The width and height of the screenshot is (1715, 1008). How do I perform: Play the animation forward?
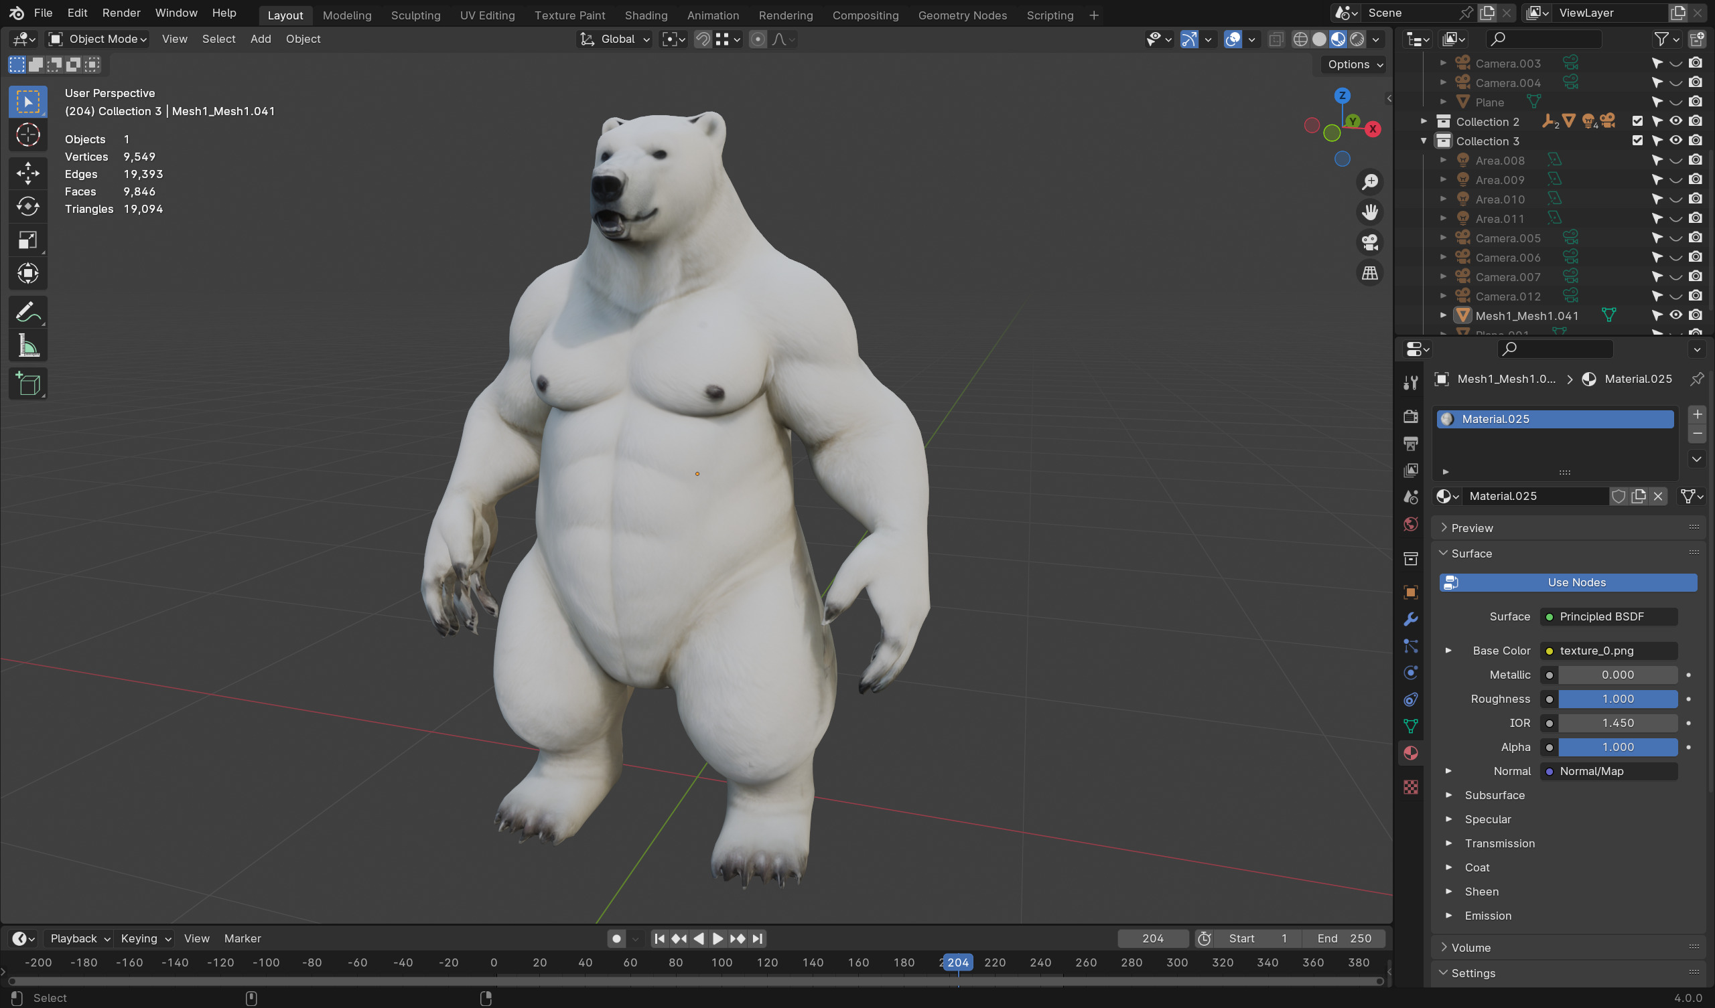(717, 939)
